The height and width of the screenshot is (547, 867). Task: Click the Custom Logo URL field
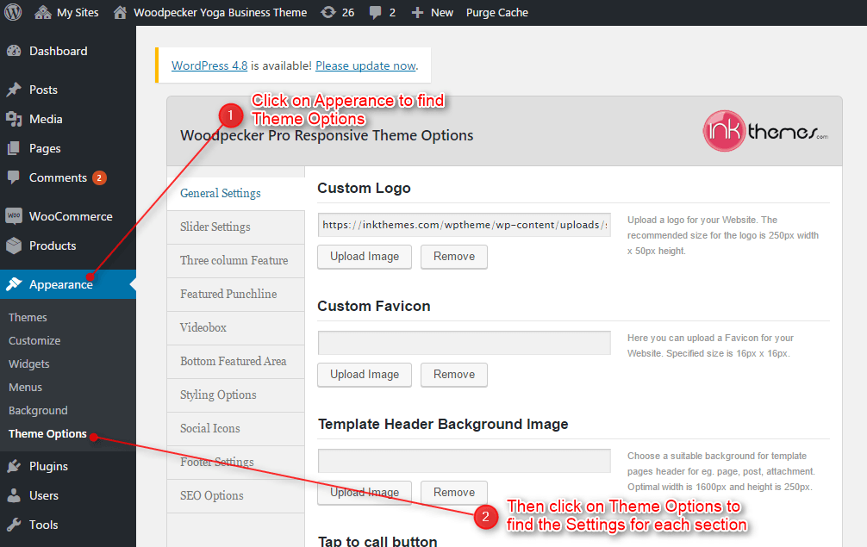click(x=465, y=225)
